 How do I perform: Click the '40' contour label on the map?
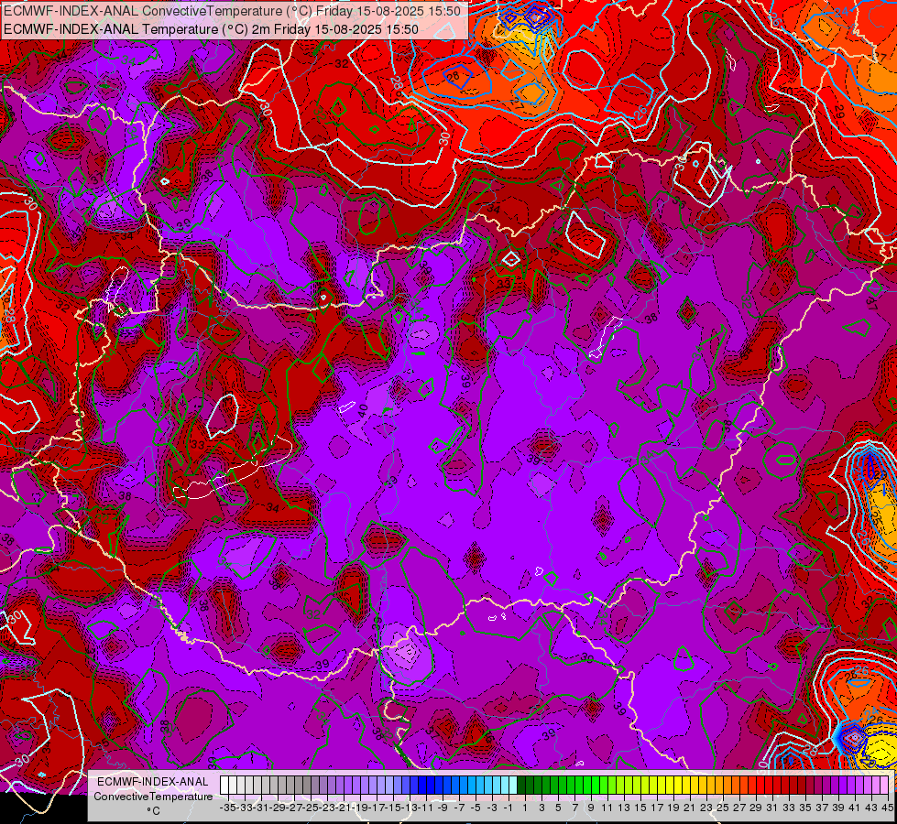click(x=363, y=410)
